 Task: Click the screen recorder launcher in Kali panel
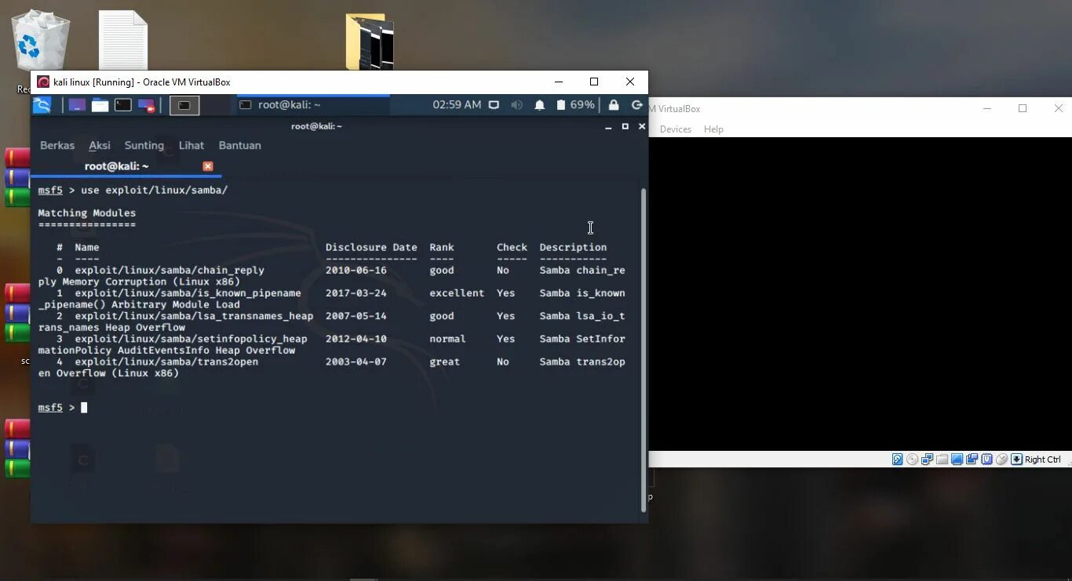(x=147, y=105)
